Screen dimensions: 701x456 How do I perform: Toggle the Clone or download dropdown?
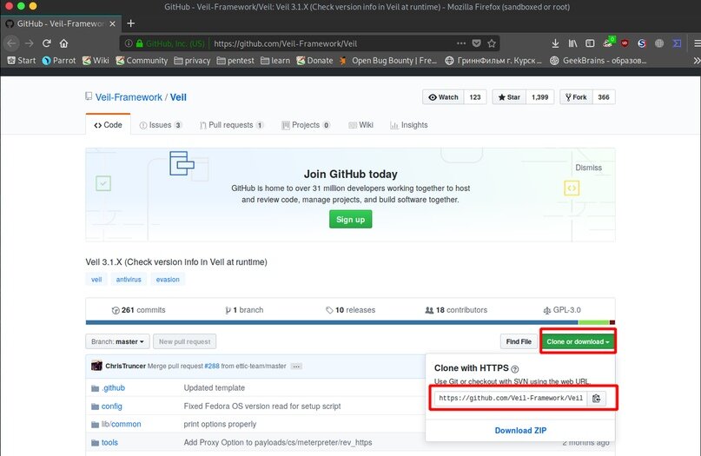578,341
